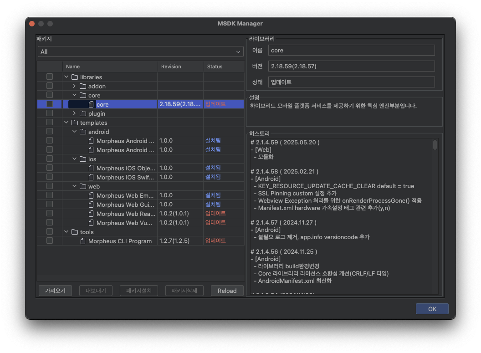Reload the package list
Image resolution: width=481 pixels, height=353 pixels.
point(227,291)
